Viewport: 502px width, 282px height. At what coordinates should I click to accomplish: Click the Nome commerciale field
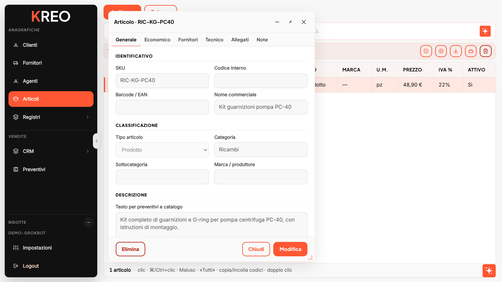click(x=261, y=107)
